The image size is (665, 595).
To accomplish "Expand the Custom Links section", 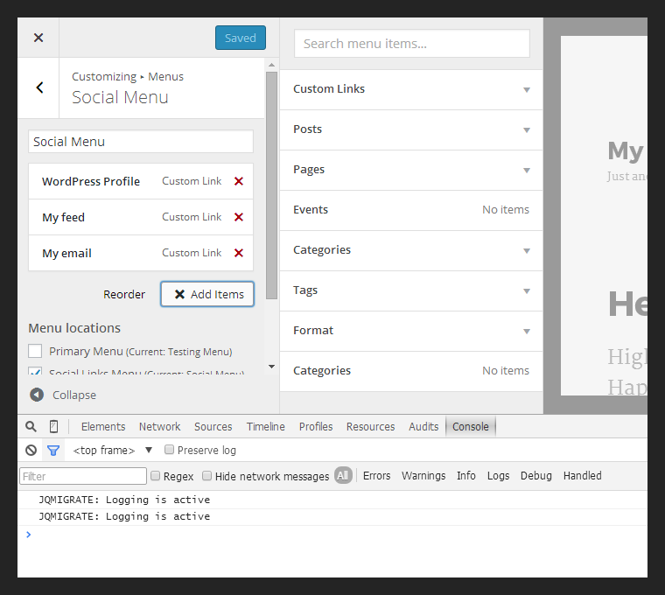I will pyautogui.click(x=411, y=89).
